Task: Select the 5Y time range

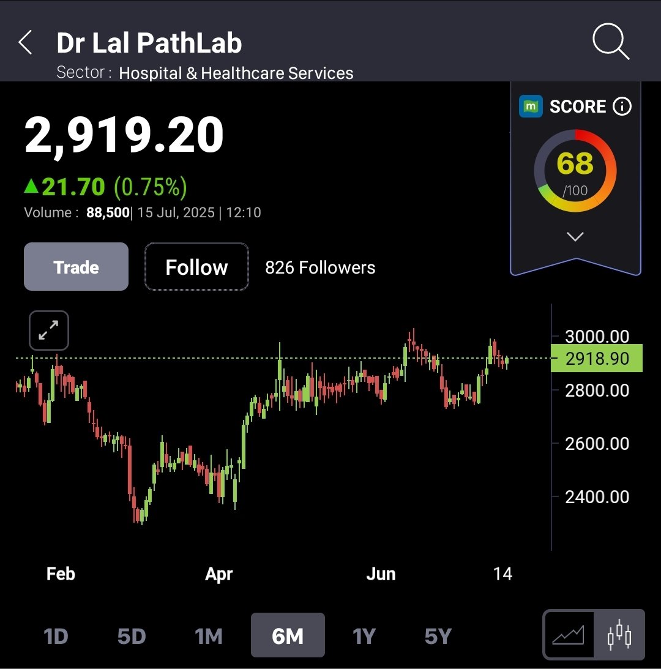Action: (x=438, y=636)
